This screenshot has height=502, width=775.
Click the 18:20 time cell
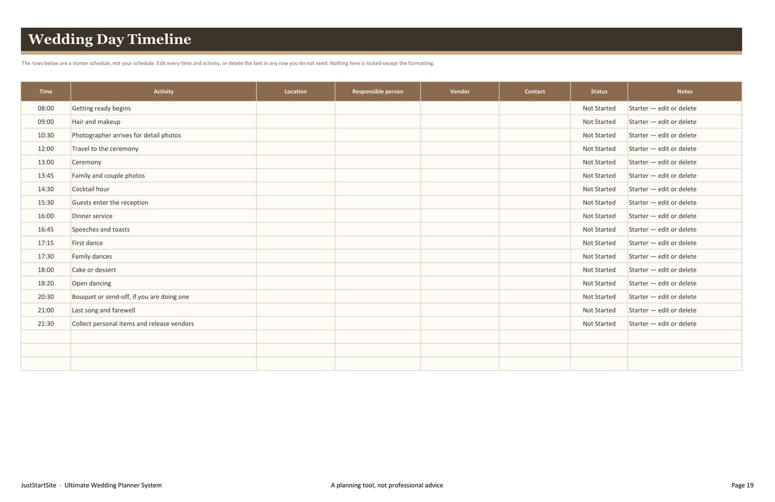click(x=46, y=283)
